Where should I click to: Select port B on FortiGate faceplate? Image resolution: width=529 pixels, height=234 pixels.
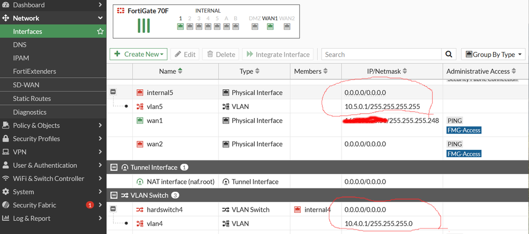click(236, 27)
